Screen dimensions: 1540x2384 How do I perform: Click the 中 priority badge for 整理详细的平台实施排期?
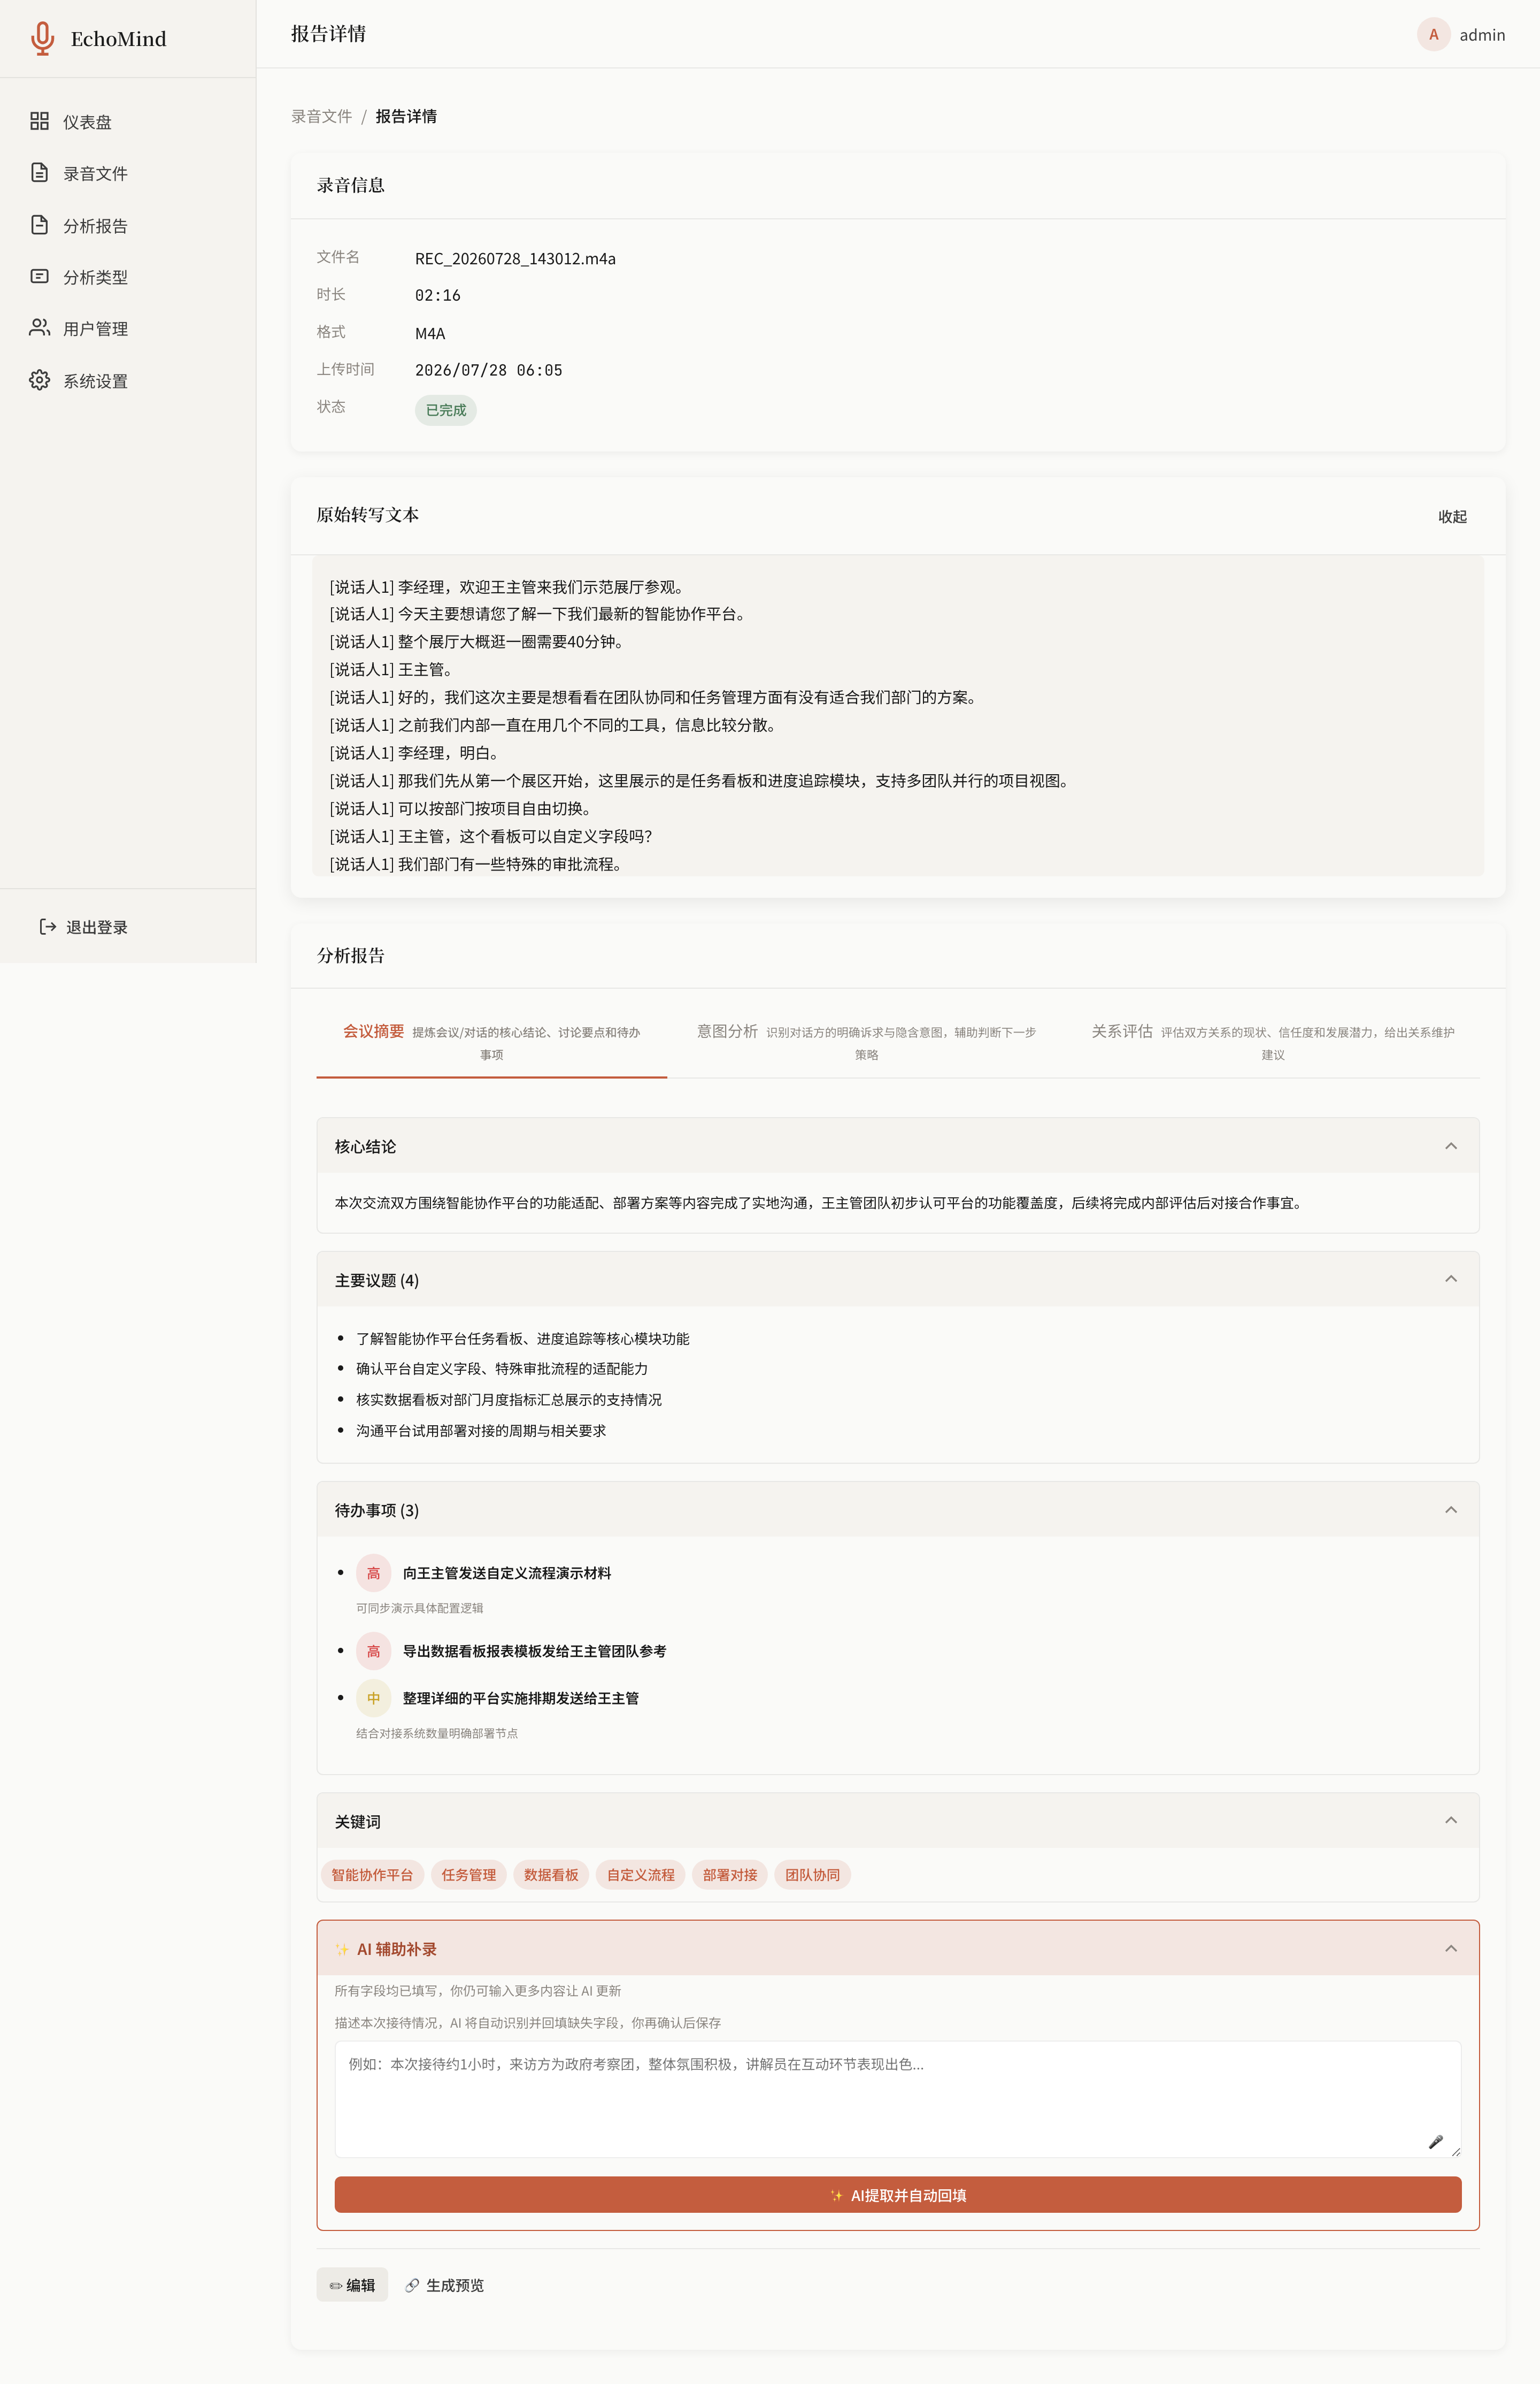point(373,1698)
